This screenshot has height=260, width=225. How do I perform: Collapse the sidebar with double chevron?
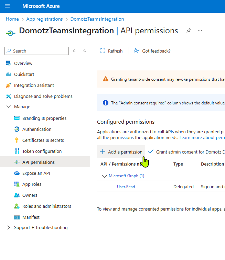(x=85, y=51)
